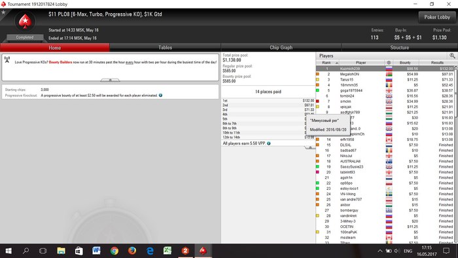Click orange color label beside MegalohON
The width and height of the screenshot is (458, 258).
(x=317, y=74)
